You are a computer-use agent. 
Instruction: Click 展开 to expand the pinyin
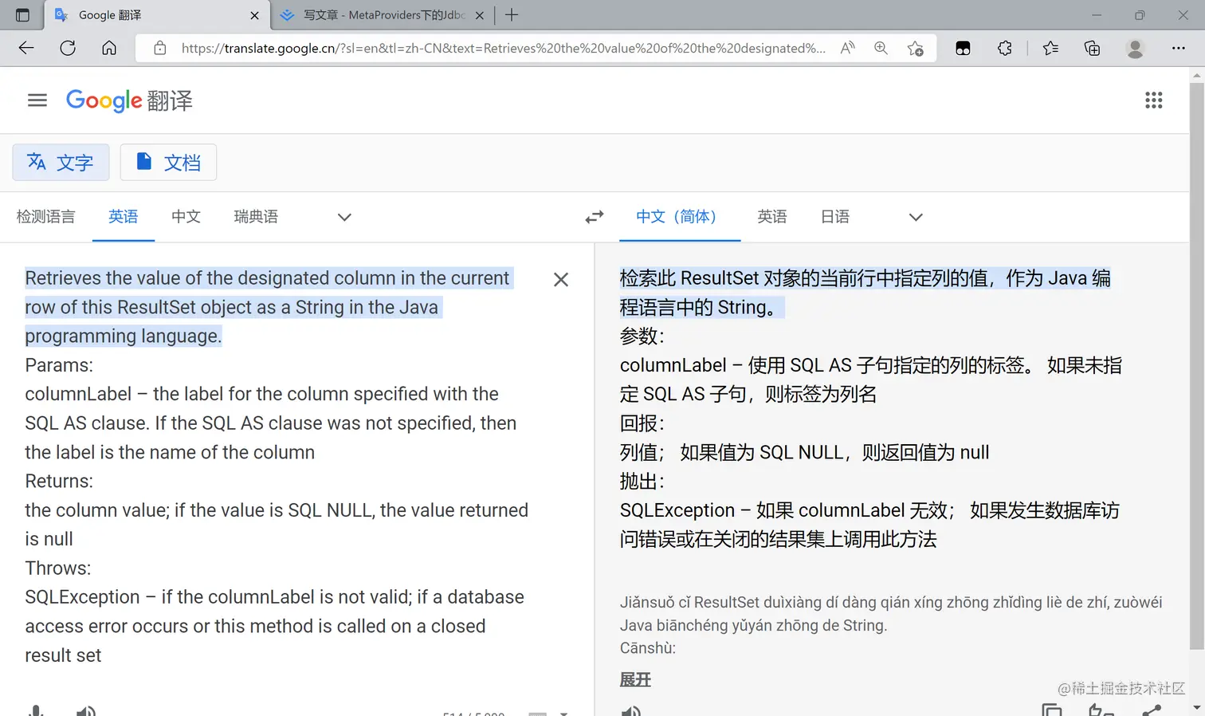coord(636,679)
